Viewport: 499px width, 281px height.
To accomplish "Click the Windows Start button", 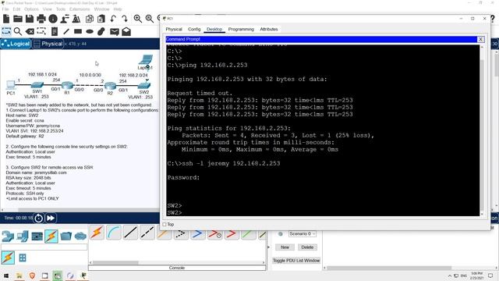I will point(6,276).
